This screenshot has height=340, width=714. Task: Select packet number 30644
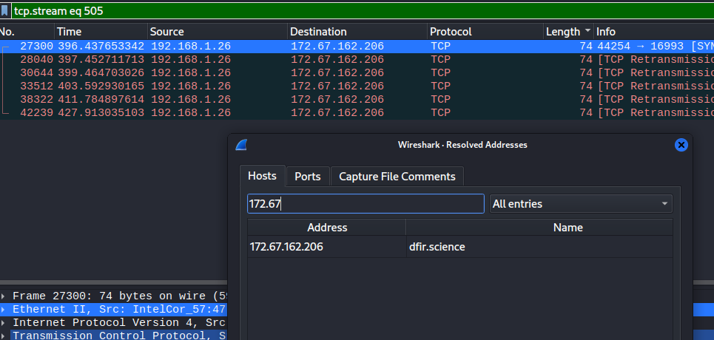357,73
